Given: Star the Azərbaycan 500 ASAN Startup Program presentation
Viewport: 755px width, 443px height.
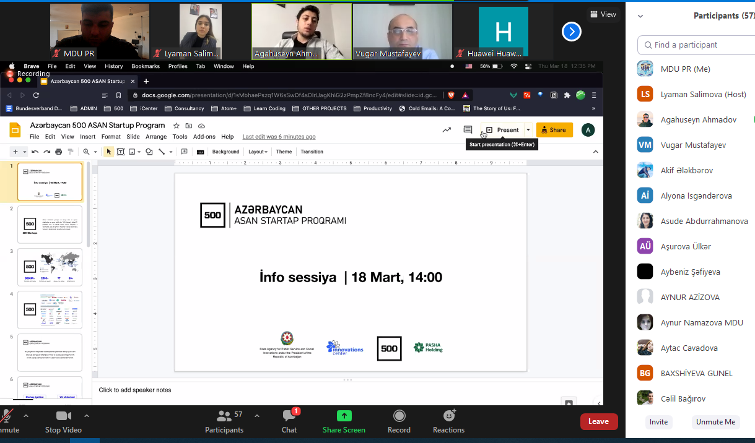Looking at the screenshot, I should point(177,126).
